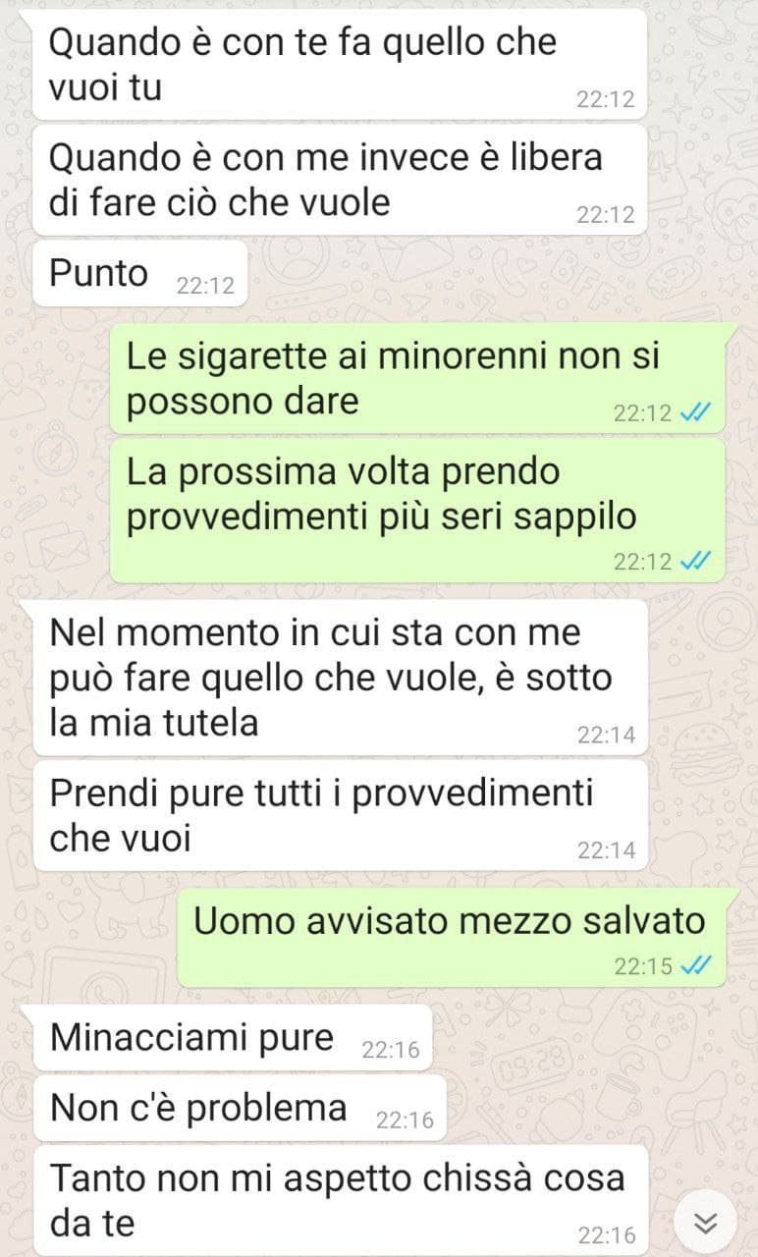The image size is (758, 1257).
Task: Click the blue double-check on 'Le sigarette ai minorenni' message
Action: coord(695,413)
